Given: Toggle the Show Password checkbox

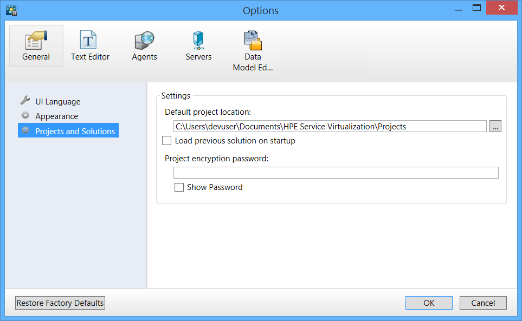Looking at the screenshot, I should [179, 187].
